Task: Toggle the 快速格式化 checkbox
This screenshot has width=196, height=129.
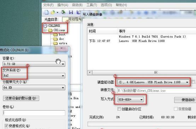Action: (6, 125)
